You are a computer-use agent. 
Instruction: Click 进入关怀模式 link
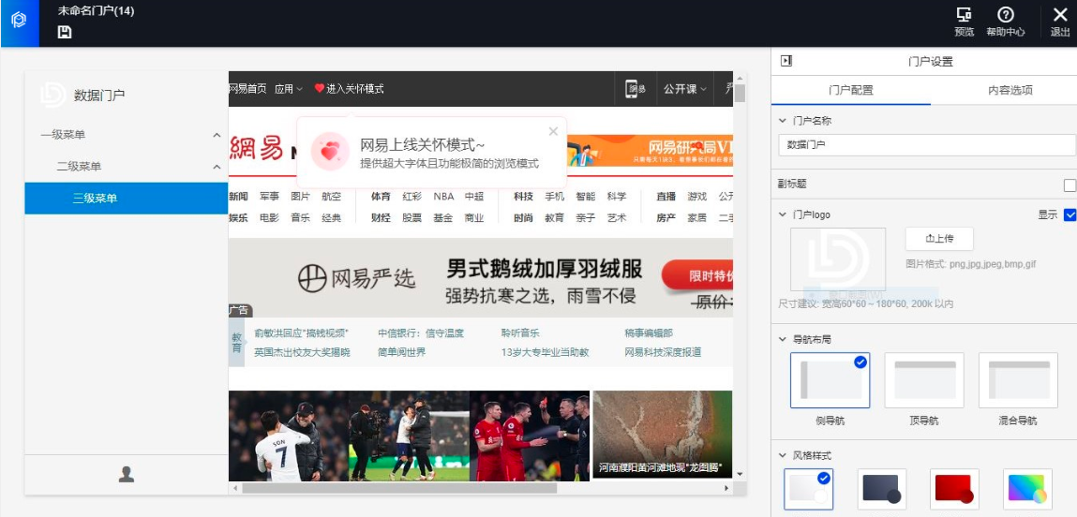(354, 89)
